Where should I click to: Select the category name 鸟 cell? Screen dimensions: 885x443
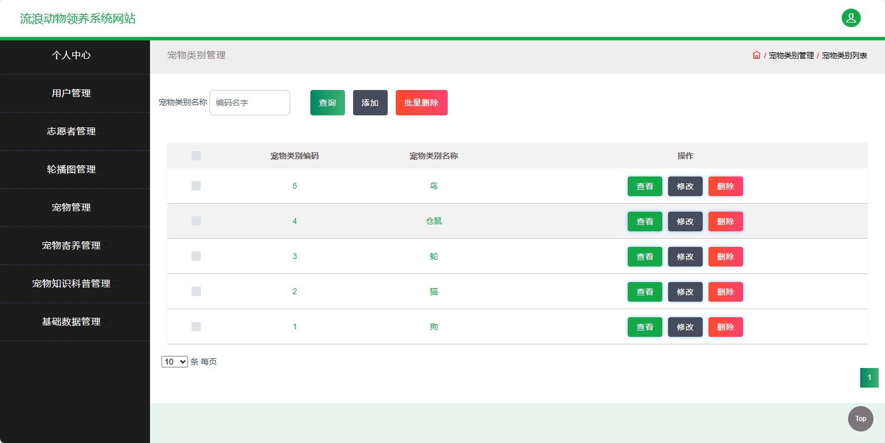(434, 186)
